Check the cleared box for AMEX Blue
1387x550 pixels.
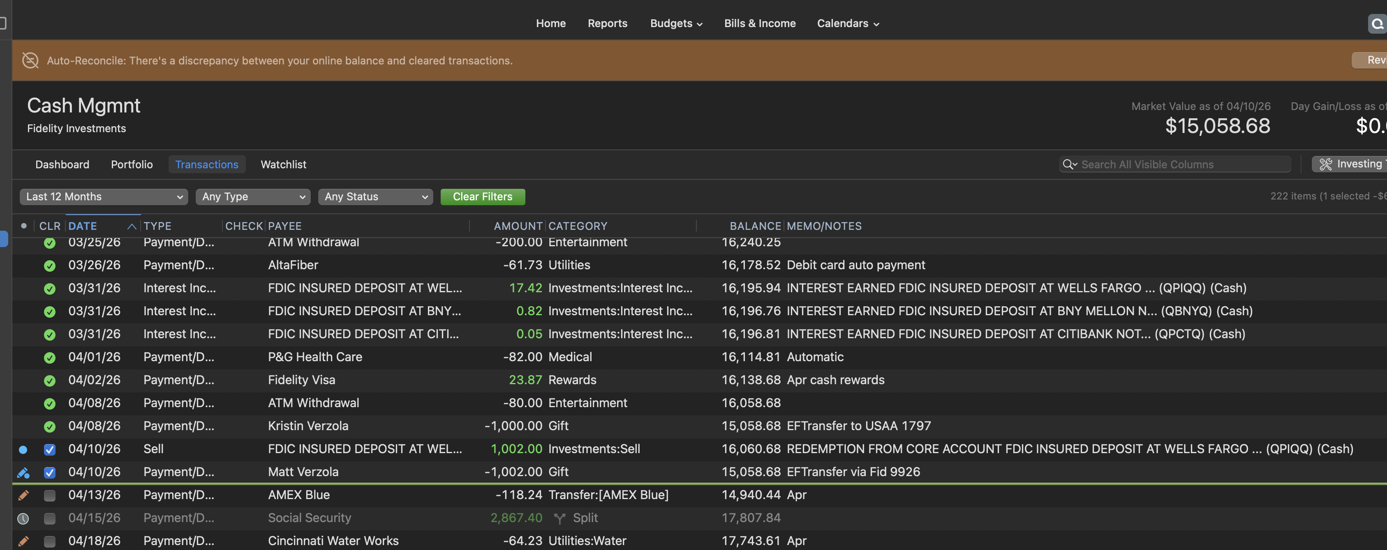[x=49, y=495]
